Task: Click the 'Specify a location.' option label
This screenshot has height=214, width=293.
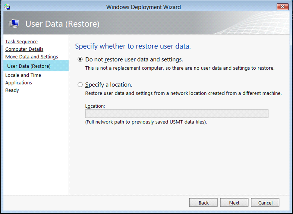Action: point(109,85)
